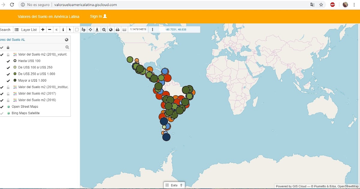Open the print map tool
Screen dimensions: 360x189
pyautogui.click(x=117, y=30)
